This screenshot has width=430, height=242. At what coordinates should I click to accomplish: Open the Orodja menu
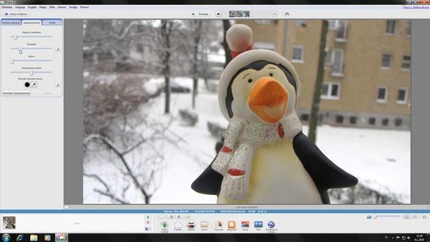tap(73, 7)
